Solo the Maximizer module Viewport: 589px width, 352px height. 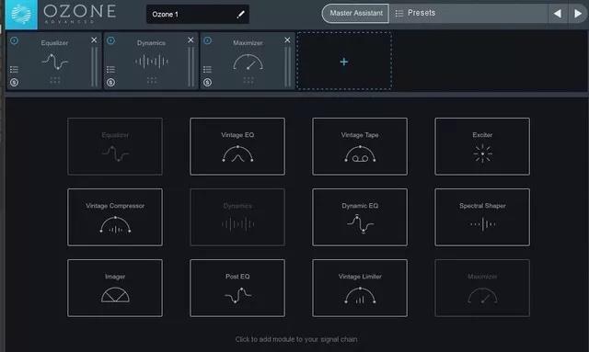pos(207,82)
